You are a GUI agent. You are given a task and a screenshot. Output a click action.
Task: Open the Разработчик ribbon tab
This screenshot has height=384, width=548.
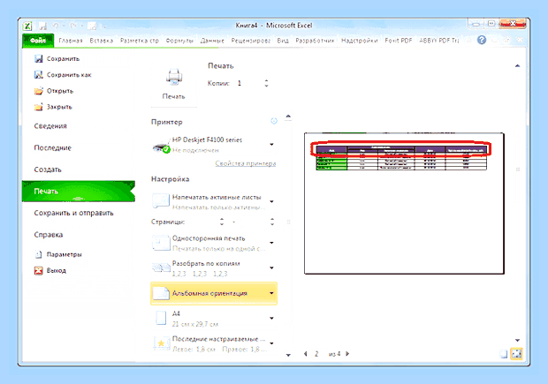tap(315, 41)
